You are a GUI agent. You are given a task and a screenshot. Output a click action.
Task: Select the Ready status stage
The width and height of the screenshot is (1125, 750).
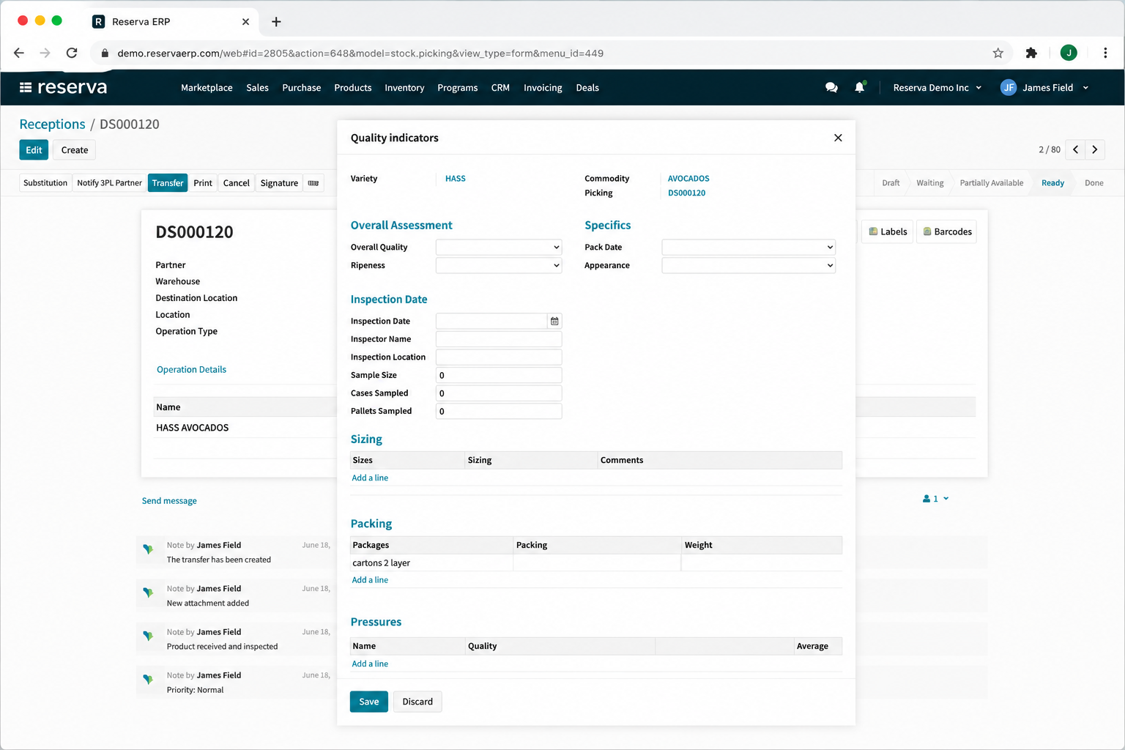point(1052,183)
